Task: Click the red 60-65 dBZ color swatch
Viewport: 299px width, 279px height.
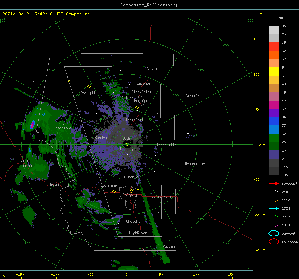Action: tap(274, 47)
